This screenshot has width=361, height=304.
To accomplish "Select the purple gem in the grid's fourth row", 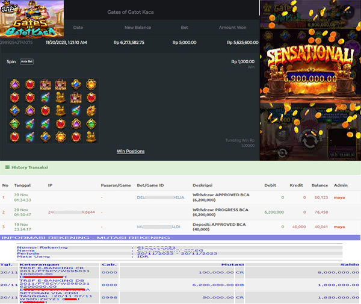I will coord(76,124).
